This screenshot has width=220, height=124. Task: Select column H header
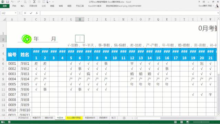(80, 19)
